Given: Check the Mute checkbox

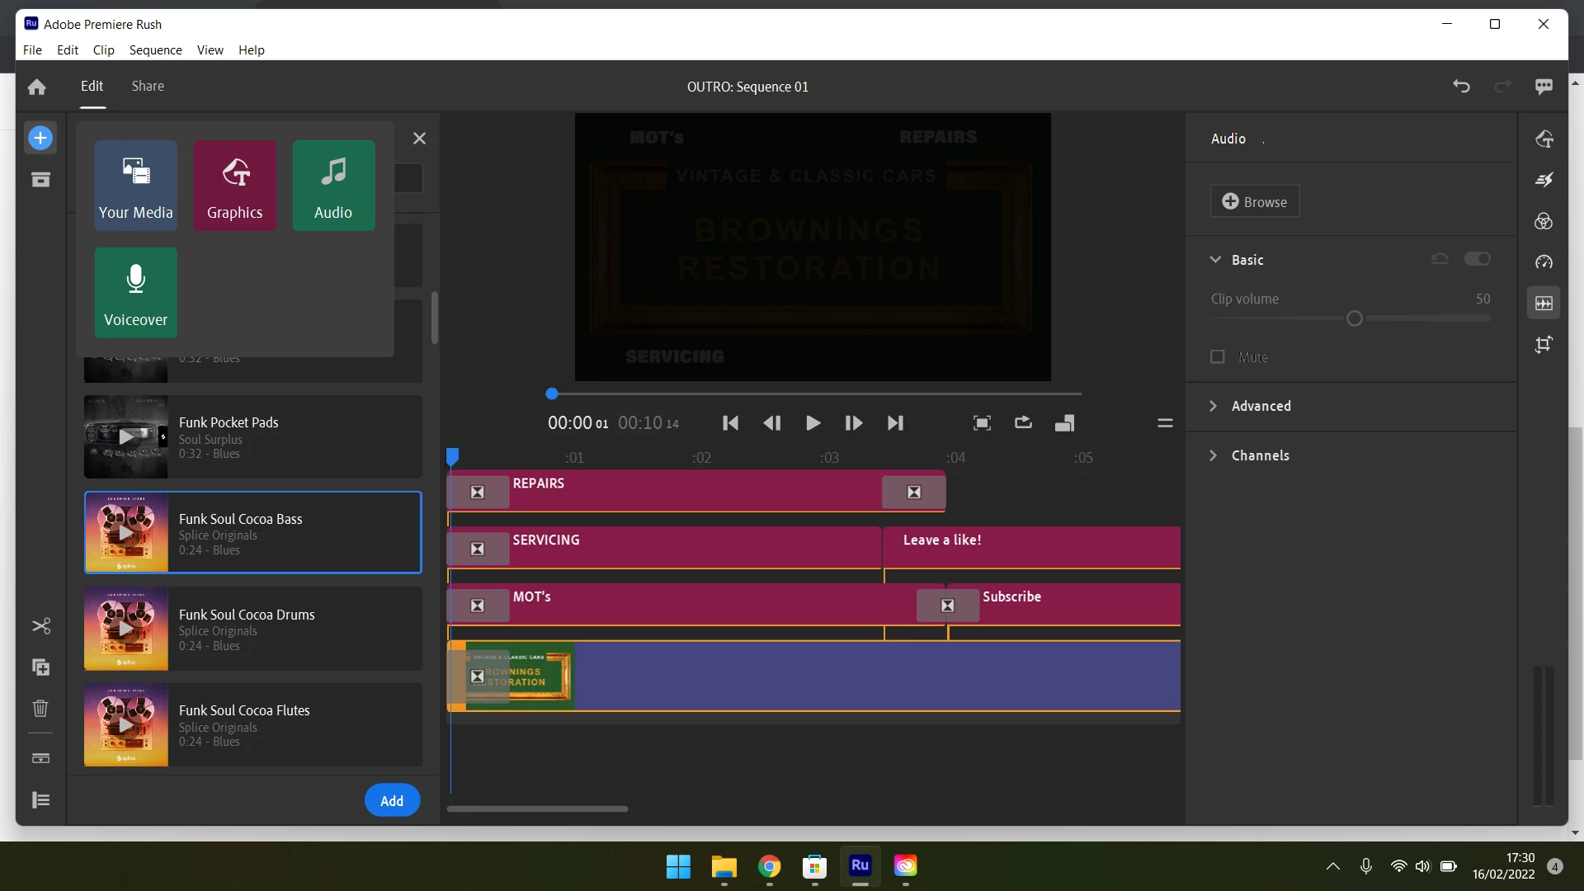Looking at the screenshot, I should point(1218,357).
